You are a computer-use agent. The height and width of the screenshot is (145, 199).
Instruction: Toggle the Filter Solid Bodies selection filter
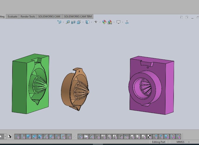tap(40, 137)
